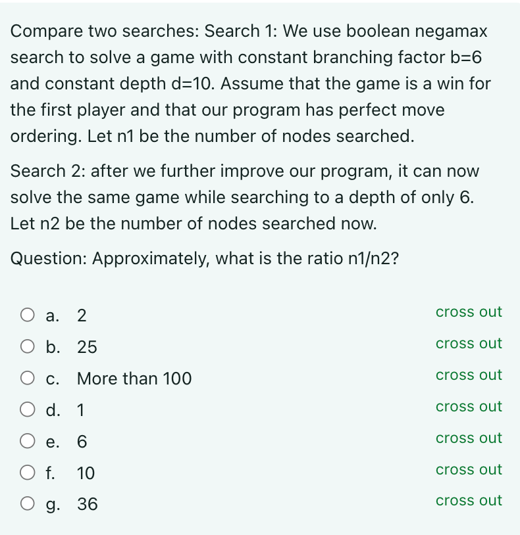Select radio button for answer a. 2

[x=27, y=315]
